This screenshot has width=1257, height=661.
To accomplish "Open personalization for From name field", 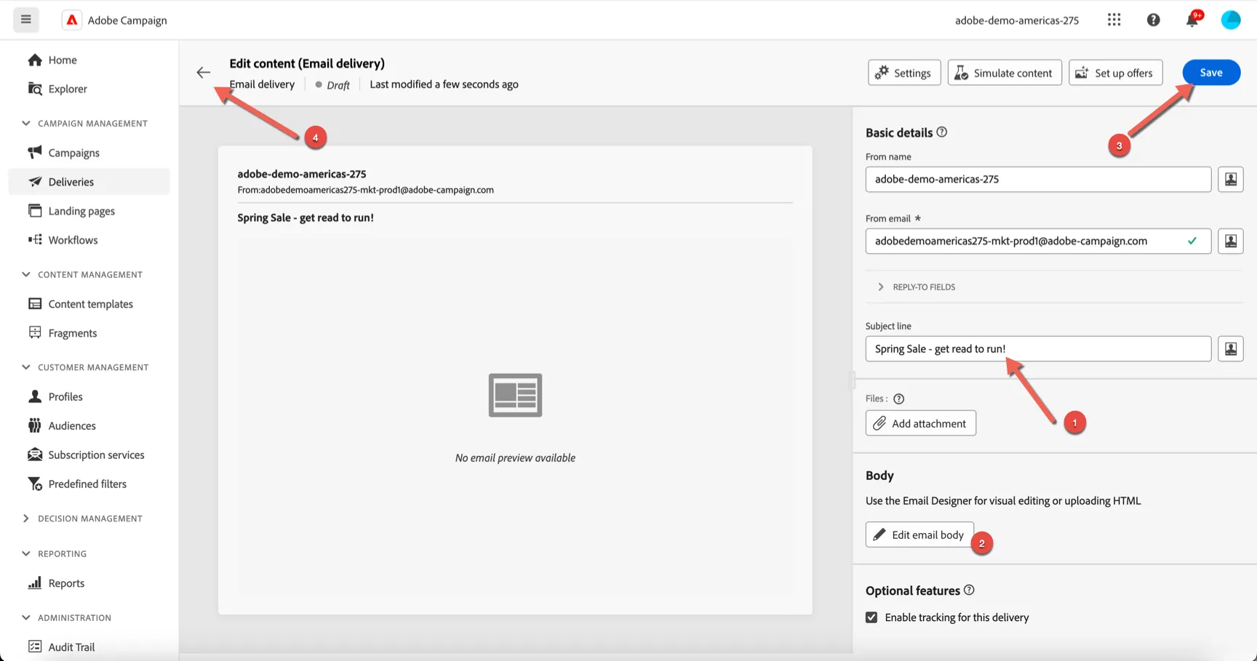I will [x=1230, y=180].
